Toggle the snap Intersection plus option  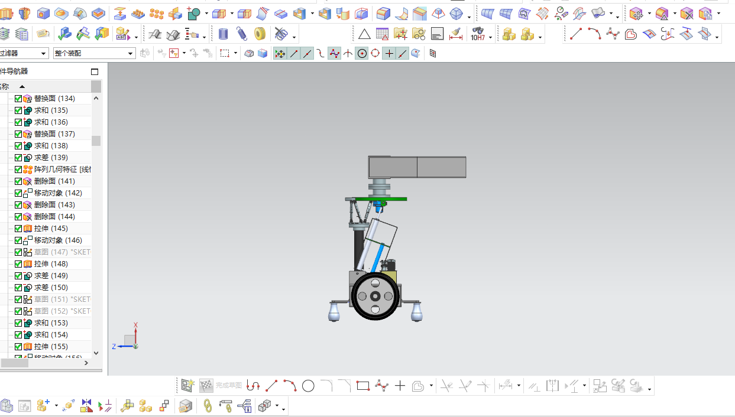388,53
